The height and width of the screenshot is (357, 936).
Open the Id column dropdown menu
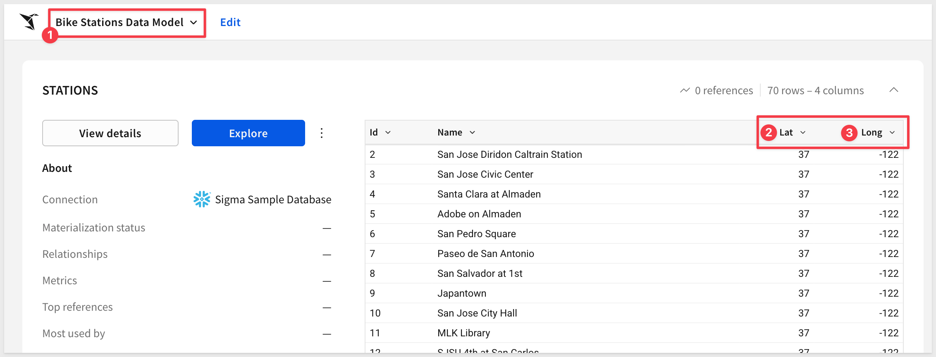[x=388, y=133]
